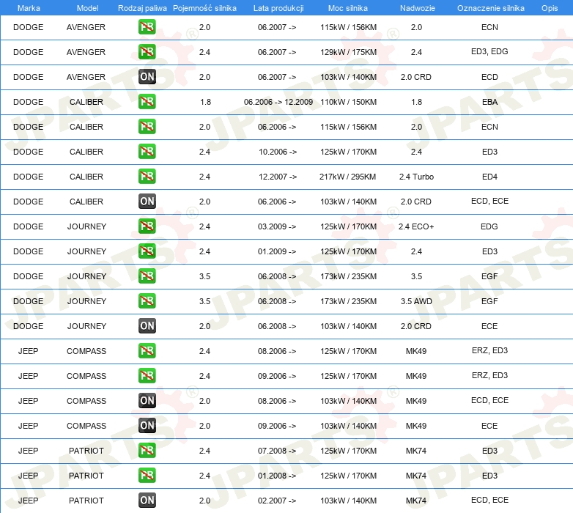Select 'JEEP' in Compass ECE 09.2006 row
The width and height of the screenshot is (573, 513).
[28, 426]
